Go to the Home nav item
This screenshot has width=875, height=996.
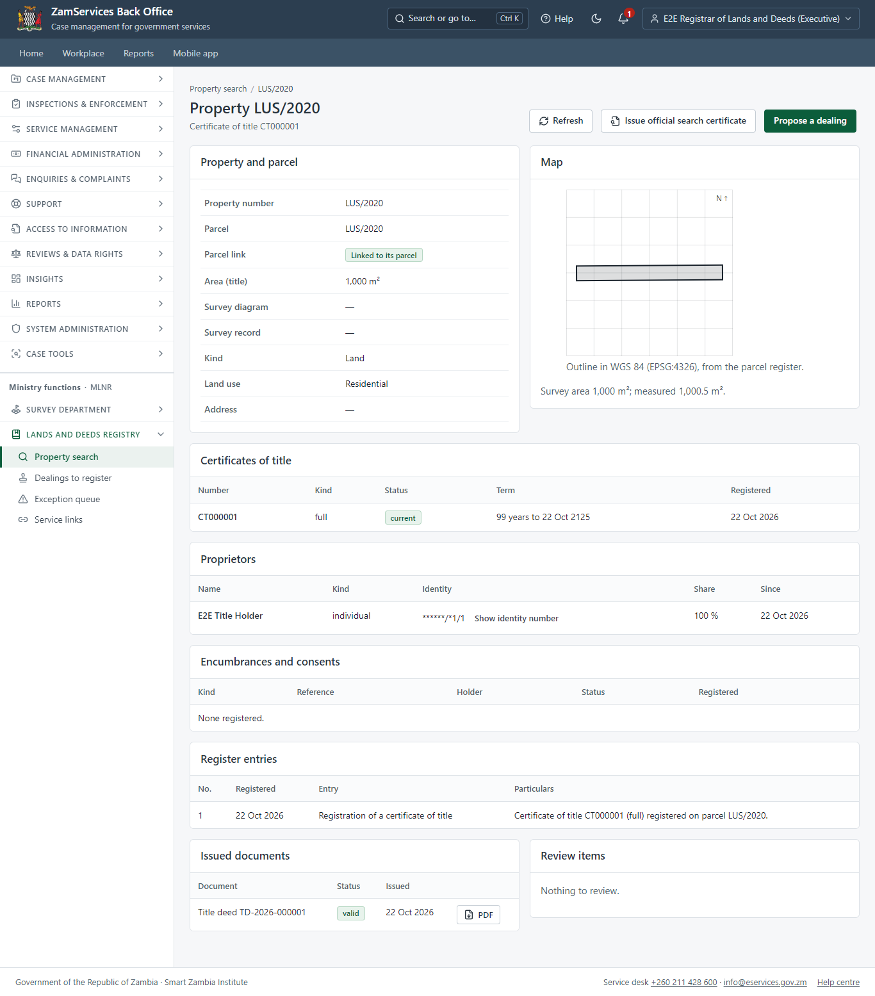click(31, 53)
